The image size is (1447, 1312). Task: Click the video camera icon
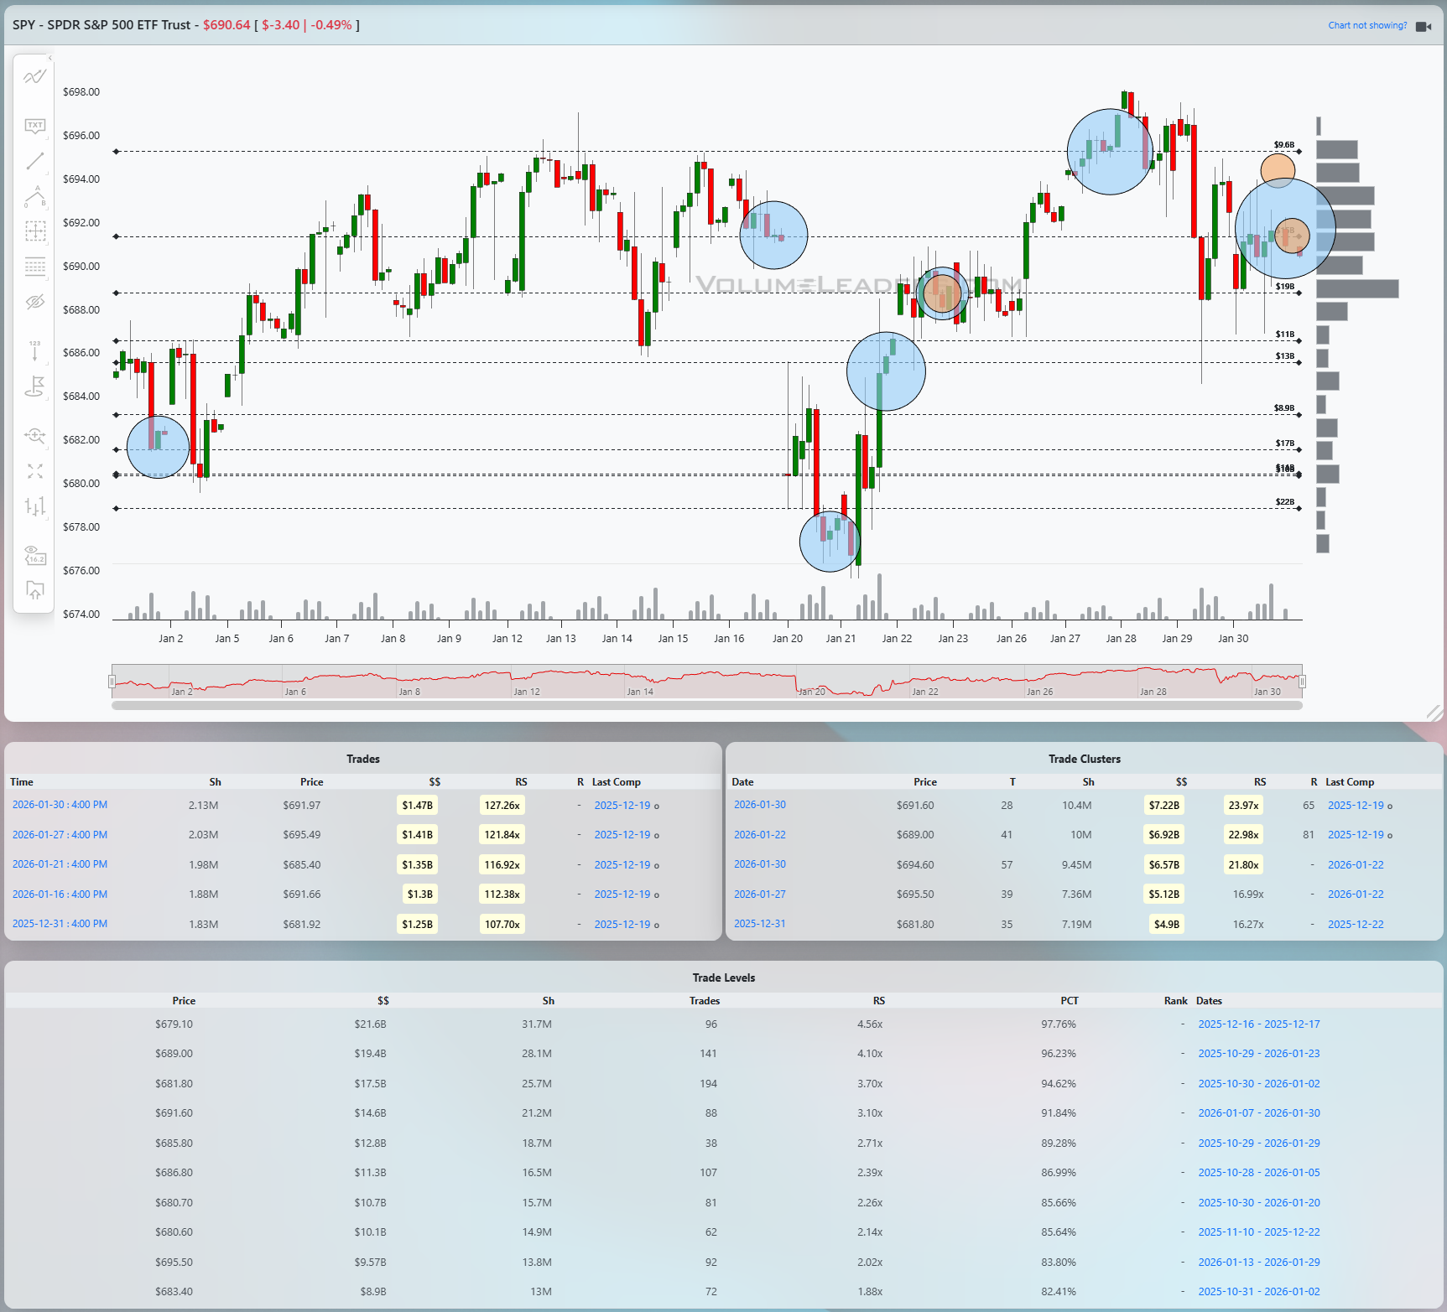pos(1424,26)
